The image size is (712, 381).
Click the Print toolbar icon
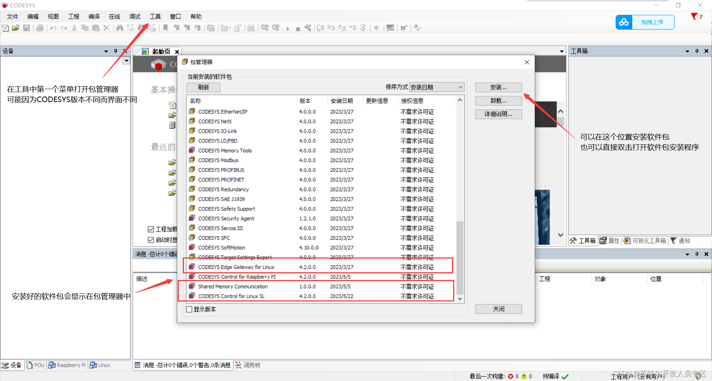tap(40, 28)
